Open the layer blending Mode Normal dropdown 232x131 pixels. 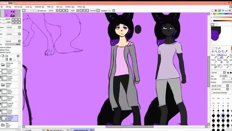13,41
